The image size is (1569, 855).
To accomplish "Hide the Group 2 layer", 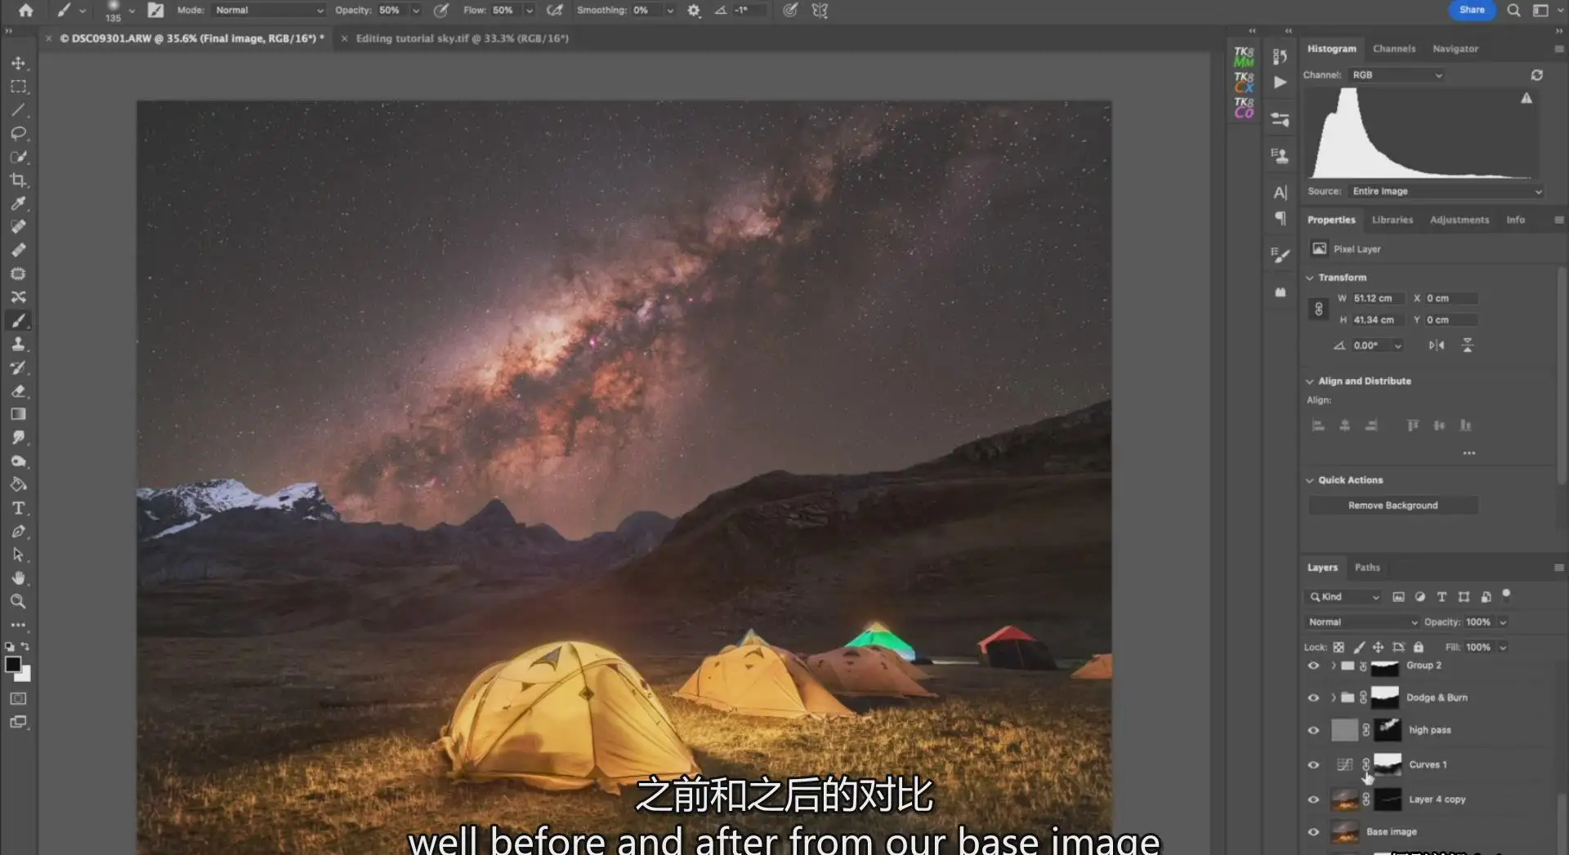I will (1313, 666).
